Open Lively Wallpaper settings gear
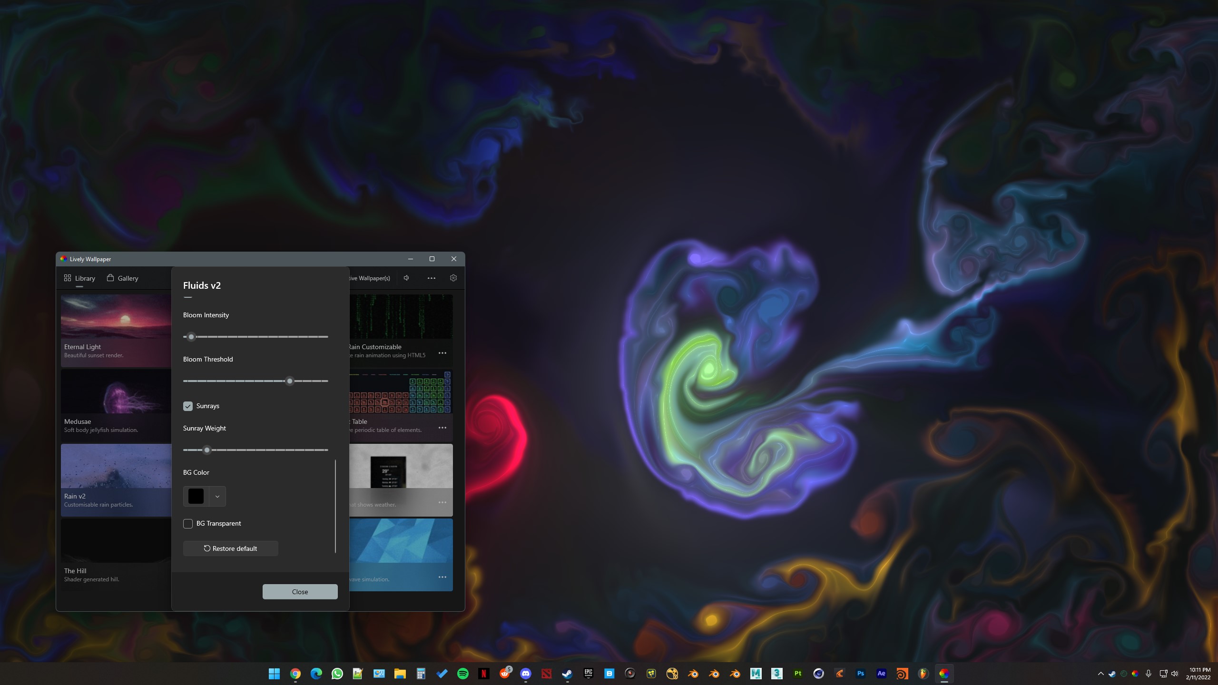Viewport: 1218px width, 685px height. 453,278
